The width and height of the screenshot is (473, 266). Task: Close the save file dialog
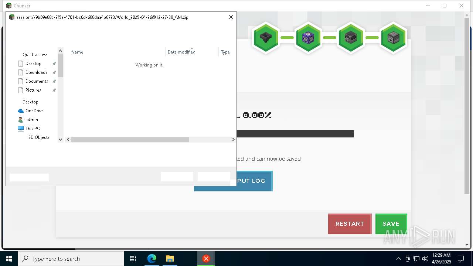pos(231,17)
